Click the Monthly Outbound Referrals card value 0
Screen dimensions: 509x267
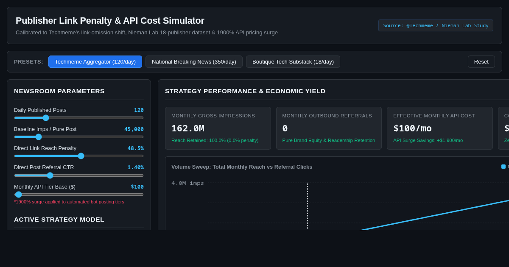285,128
